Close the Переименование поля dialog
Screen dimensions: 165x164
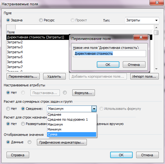[x=141, y=37]
